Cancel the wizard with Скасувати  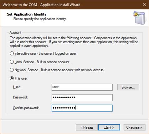134,127
